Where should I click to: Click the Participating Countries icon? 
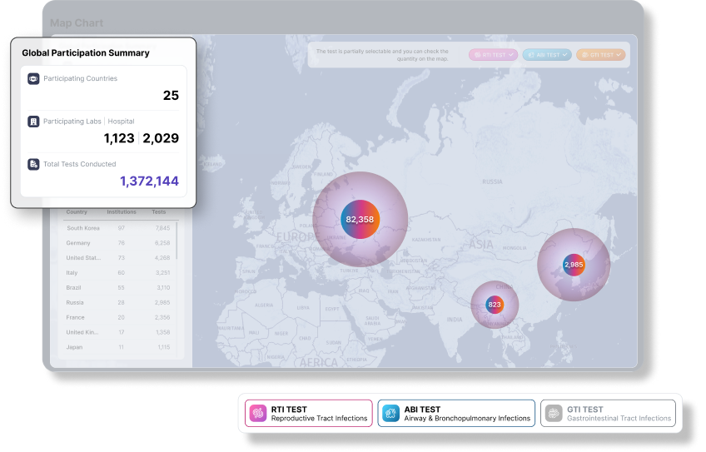(x=33, y=79)
